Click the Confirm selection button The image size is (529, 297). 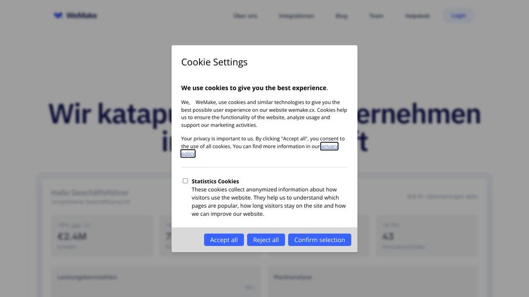point(319,240)
